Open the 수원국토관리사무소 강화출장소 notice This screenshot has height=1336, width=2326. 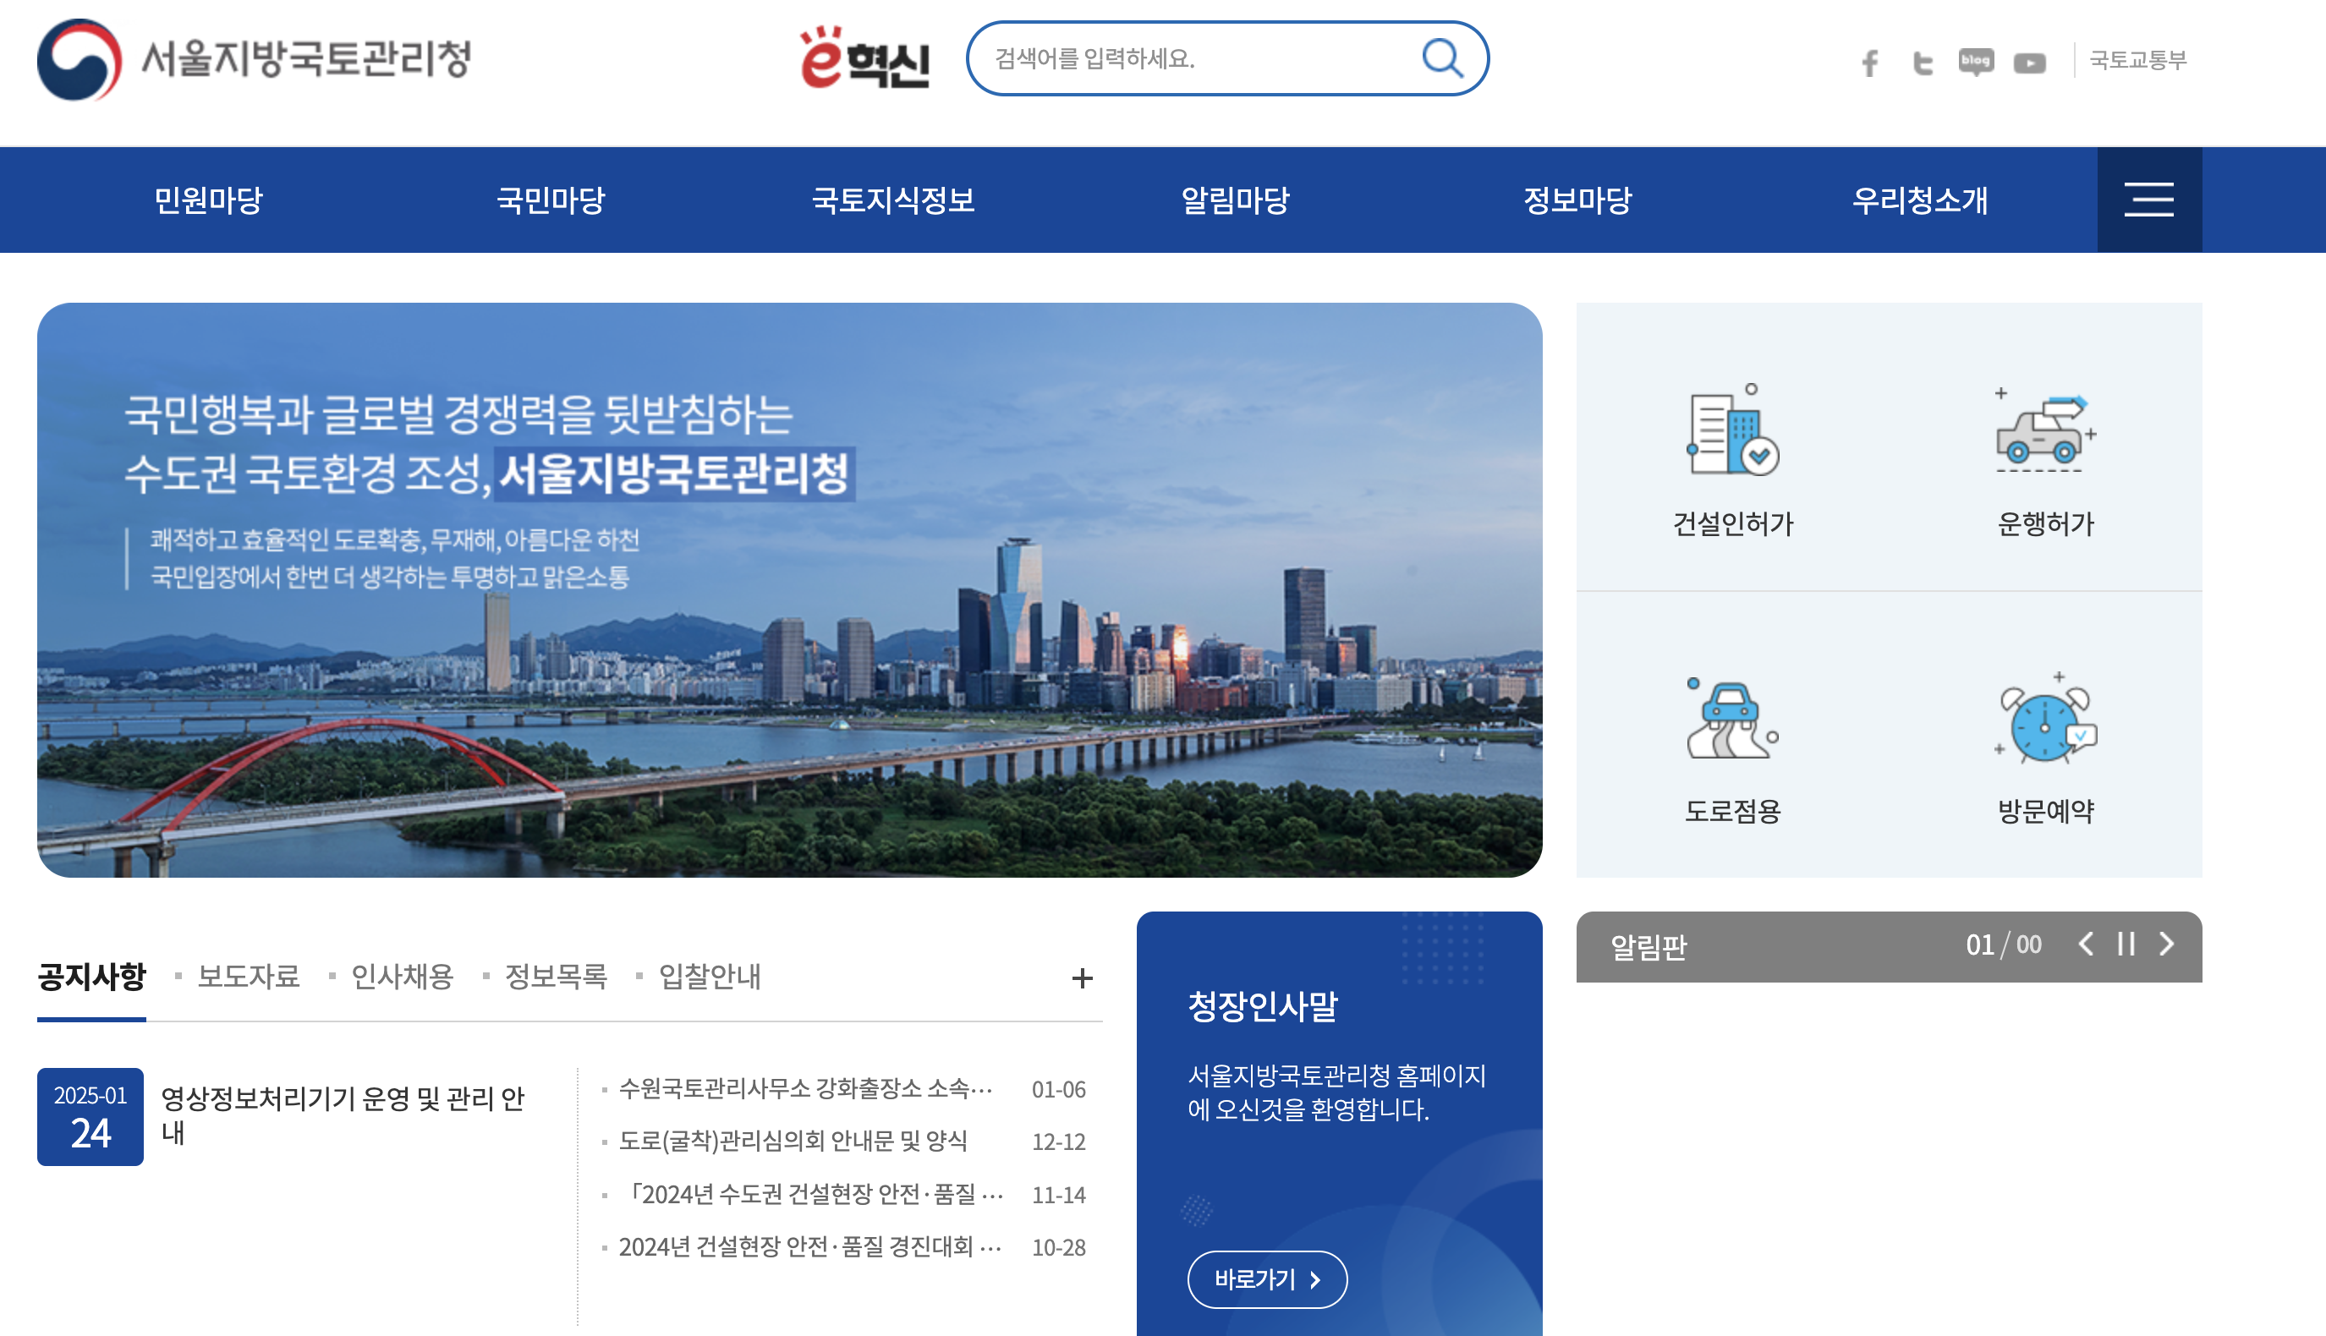click(x=805, y=1089)
